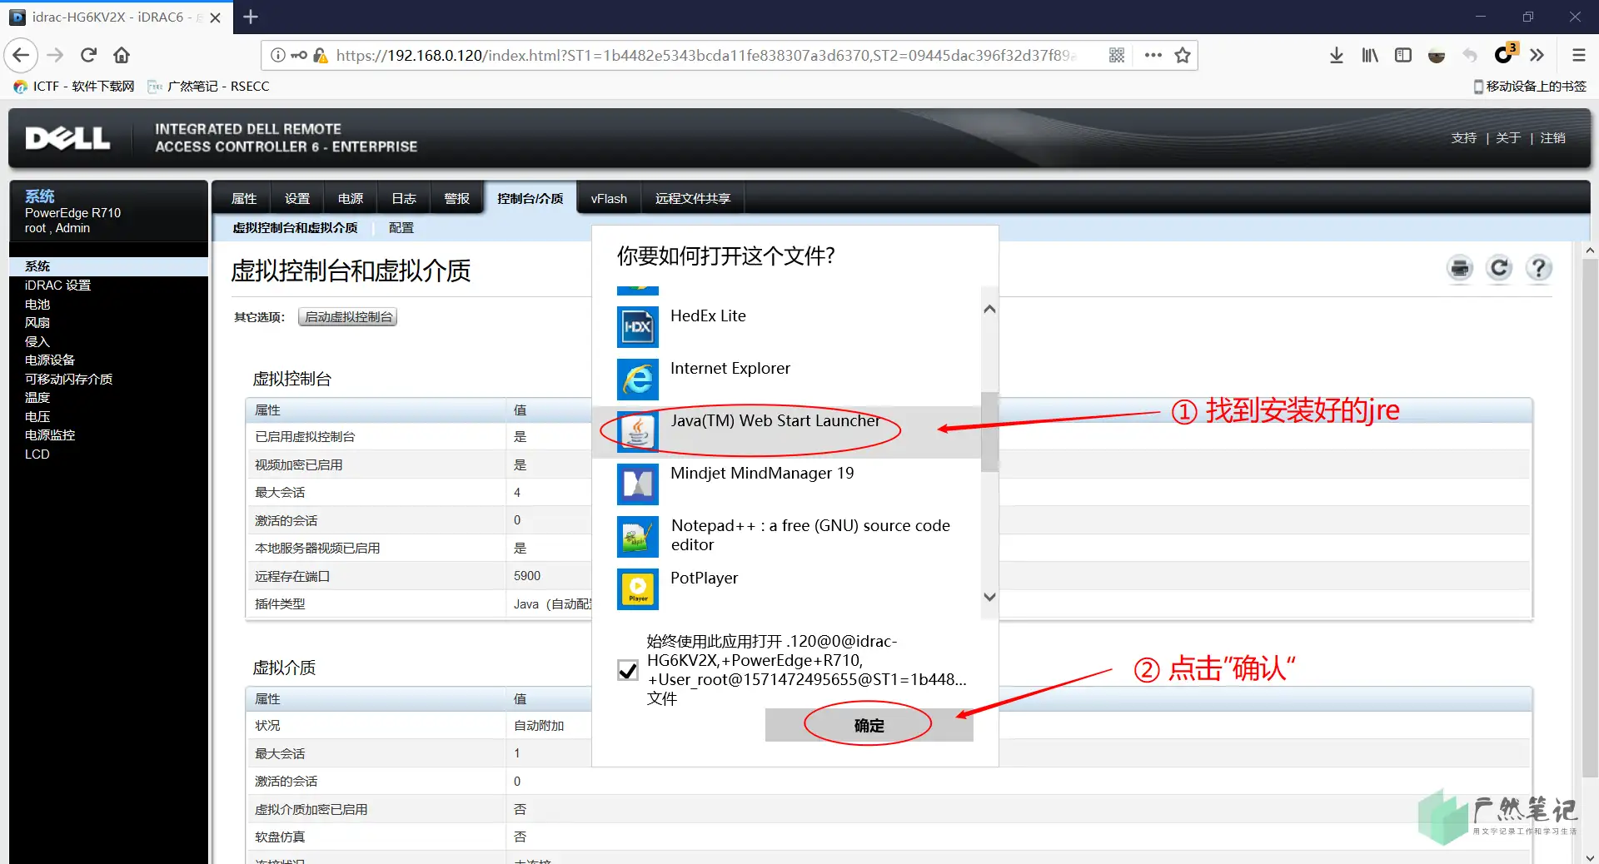Click the Dell logo in the header

(x=68, y=138)
